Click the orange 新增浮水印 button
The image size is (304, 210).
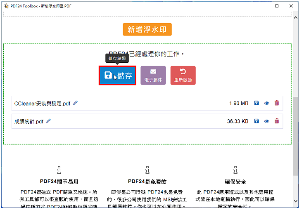click(147, 29)
